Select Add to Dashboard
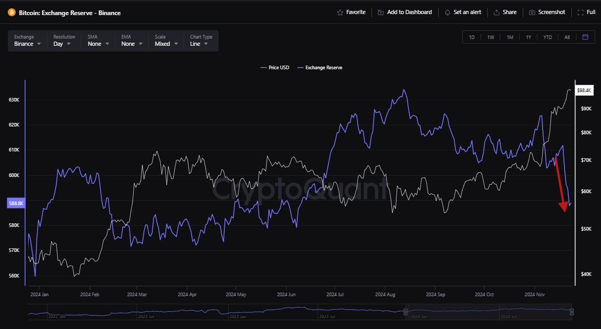This screenshot has height=329, width=601. 410,12
